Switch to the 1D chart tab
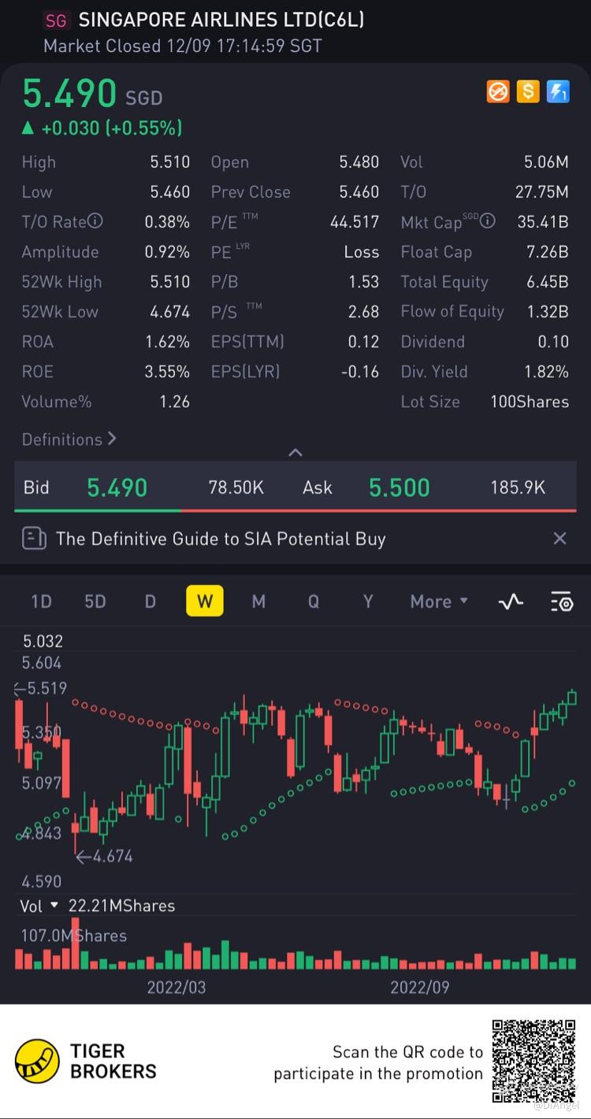Screen dimensions: 591x1119 41,602
